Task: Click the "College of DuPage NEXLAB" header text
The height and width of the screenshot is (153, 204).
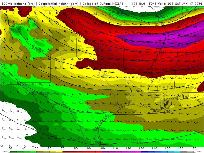Action: (103, 4)
